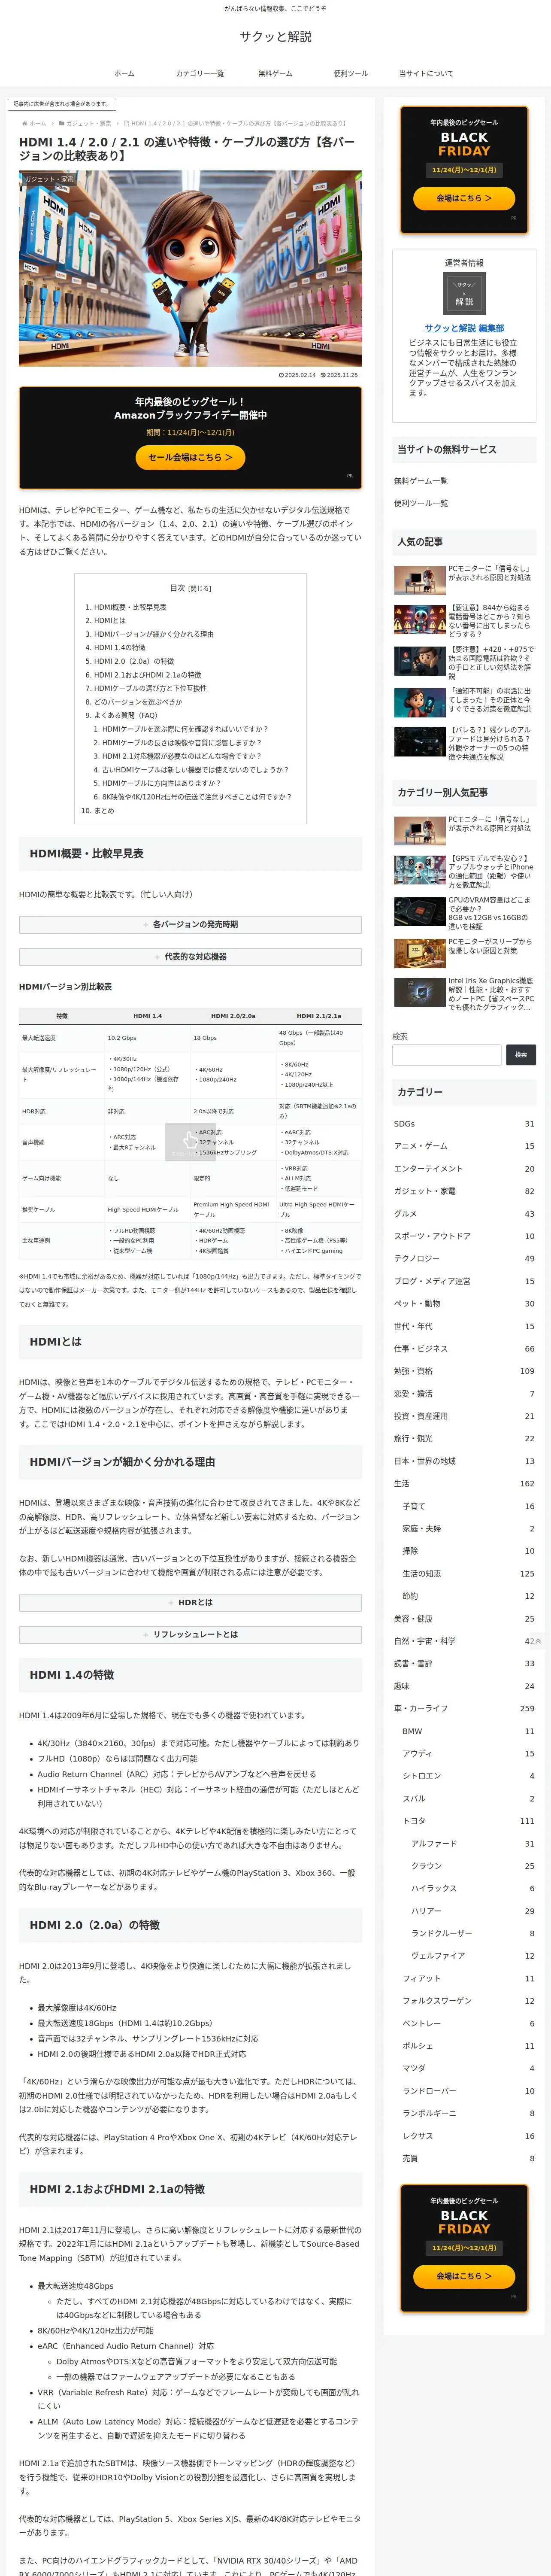Open the 投資・資産運用 category

tap(464, 1416)
